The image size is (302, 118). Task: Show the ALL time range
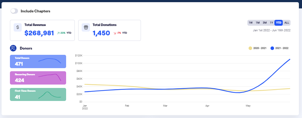[286, 23]
